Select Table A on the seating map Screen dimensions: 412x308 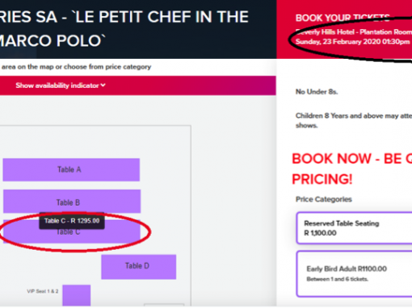[71, 169]
